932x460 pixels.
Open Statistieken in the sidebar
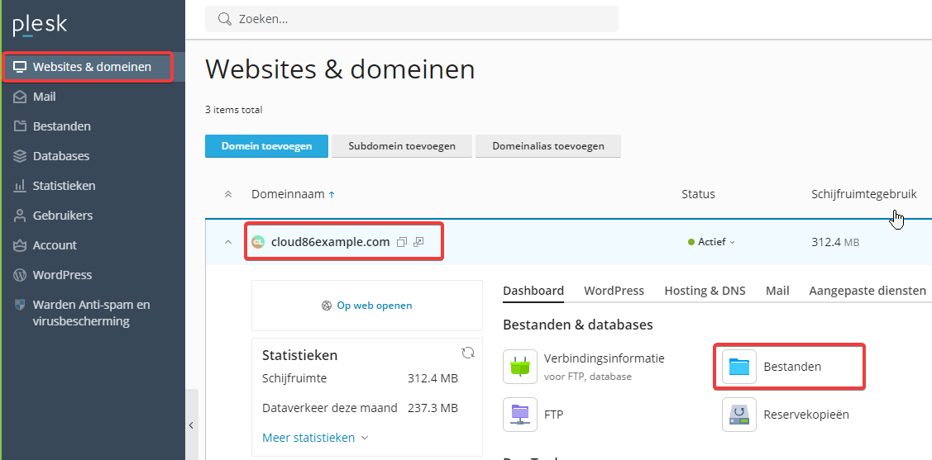[65, 186]
